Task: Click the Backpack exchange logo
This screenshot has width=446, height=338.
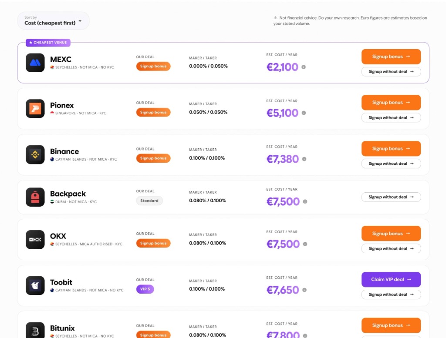Action: (35, 197)
